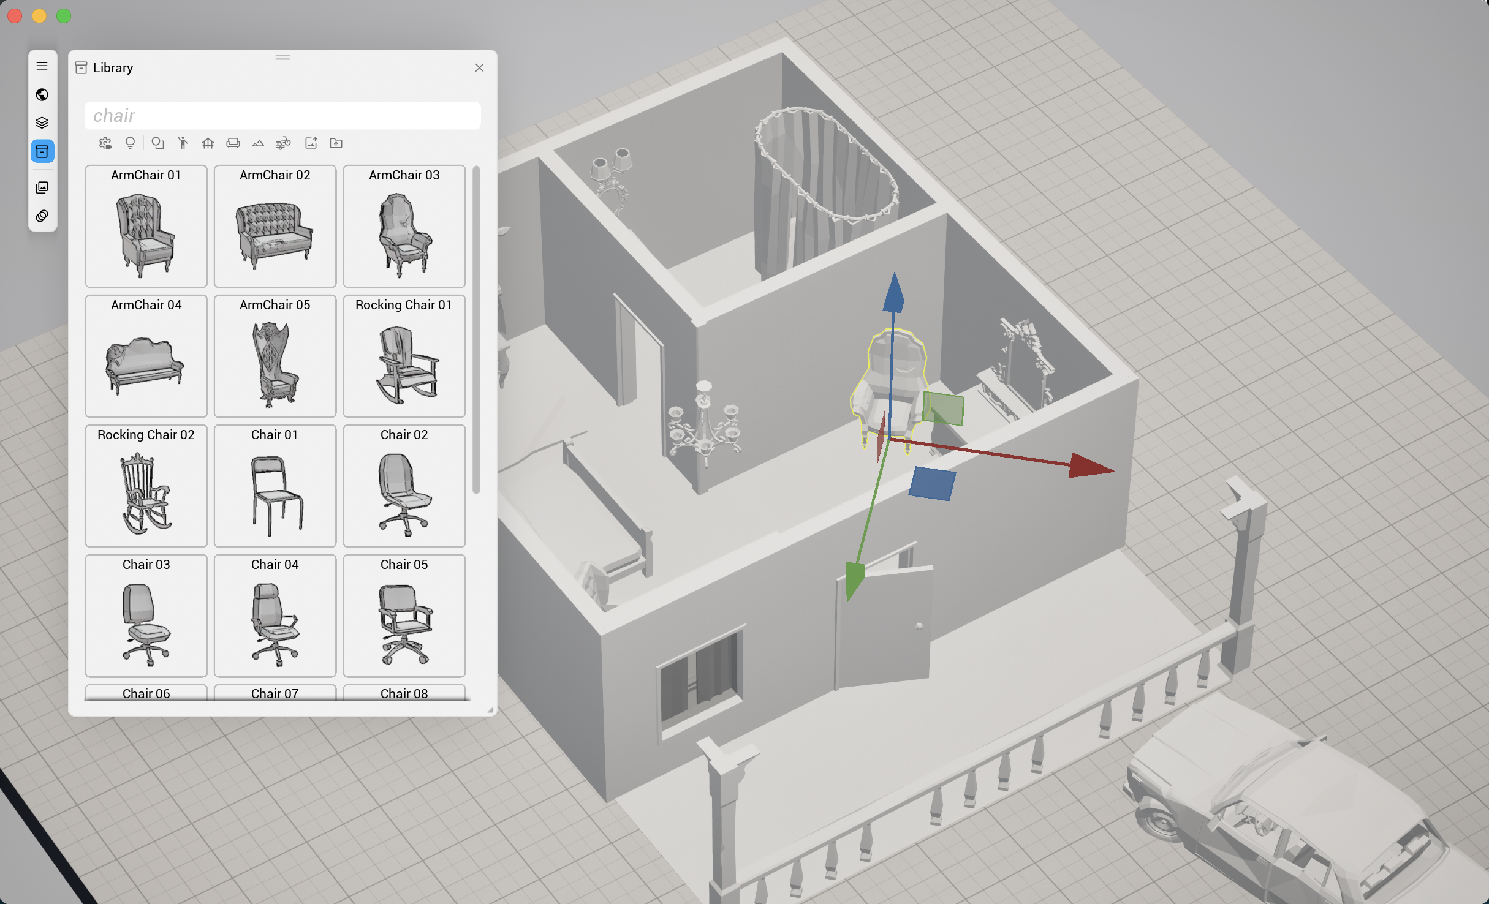This screenshot has height=904, width=1489.
Task: Open the hamburger menu in the sidebar
Action: pos(42,66)
